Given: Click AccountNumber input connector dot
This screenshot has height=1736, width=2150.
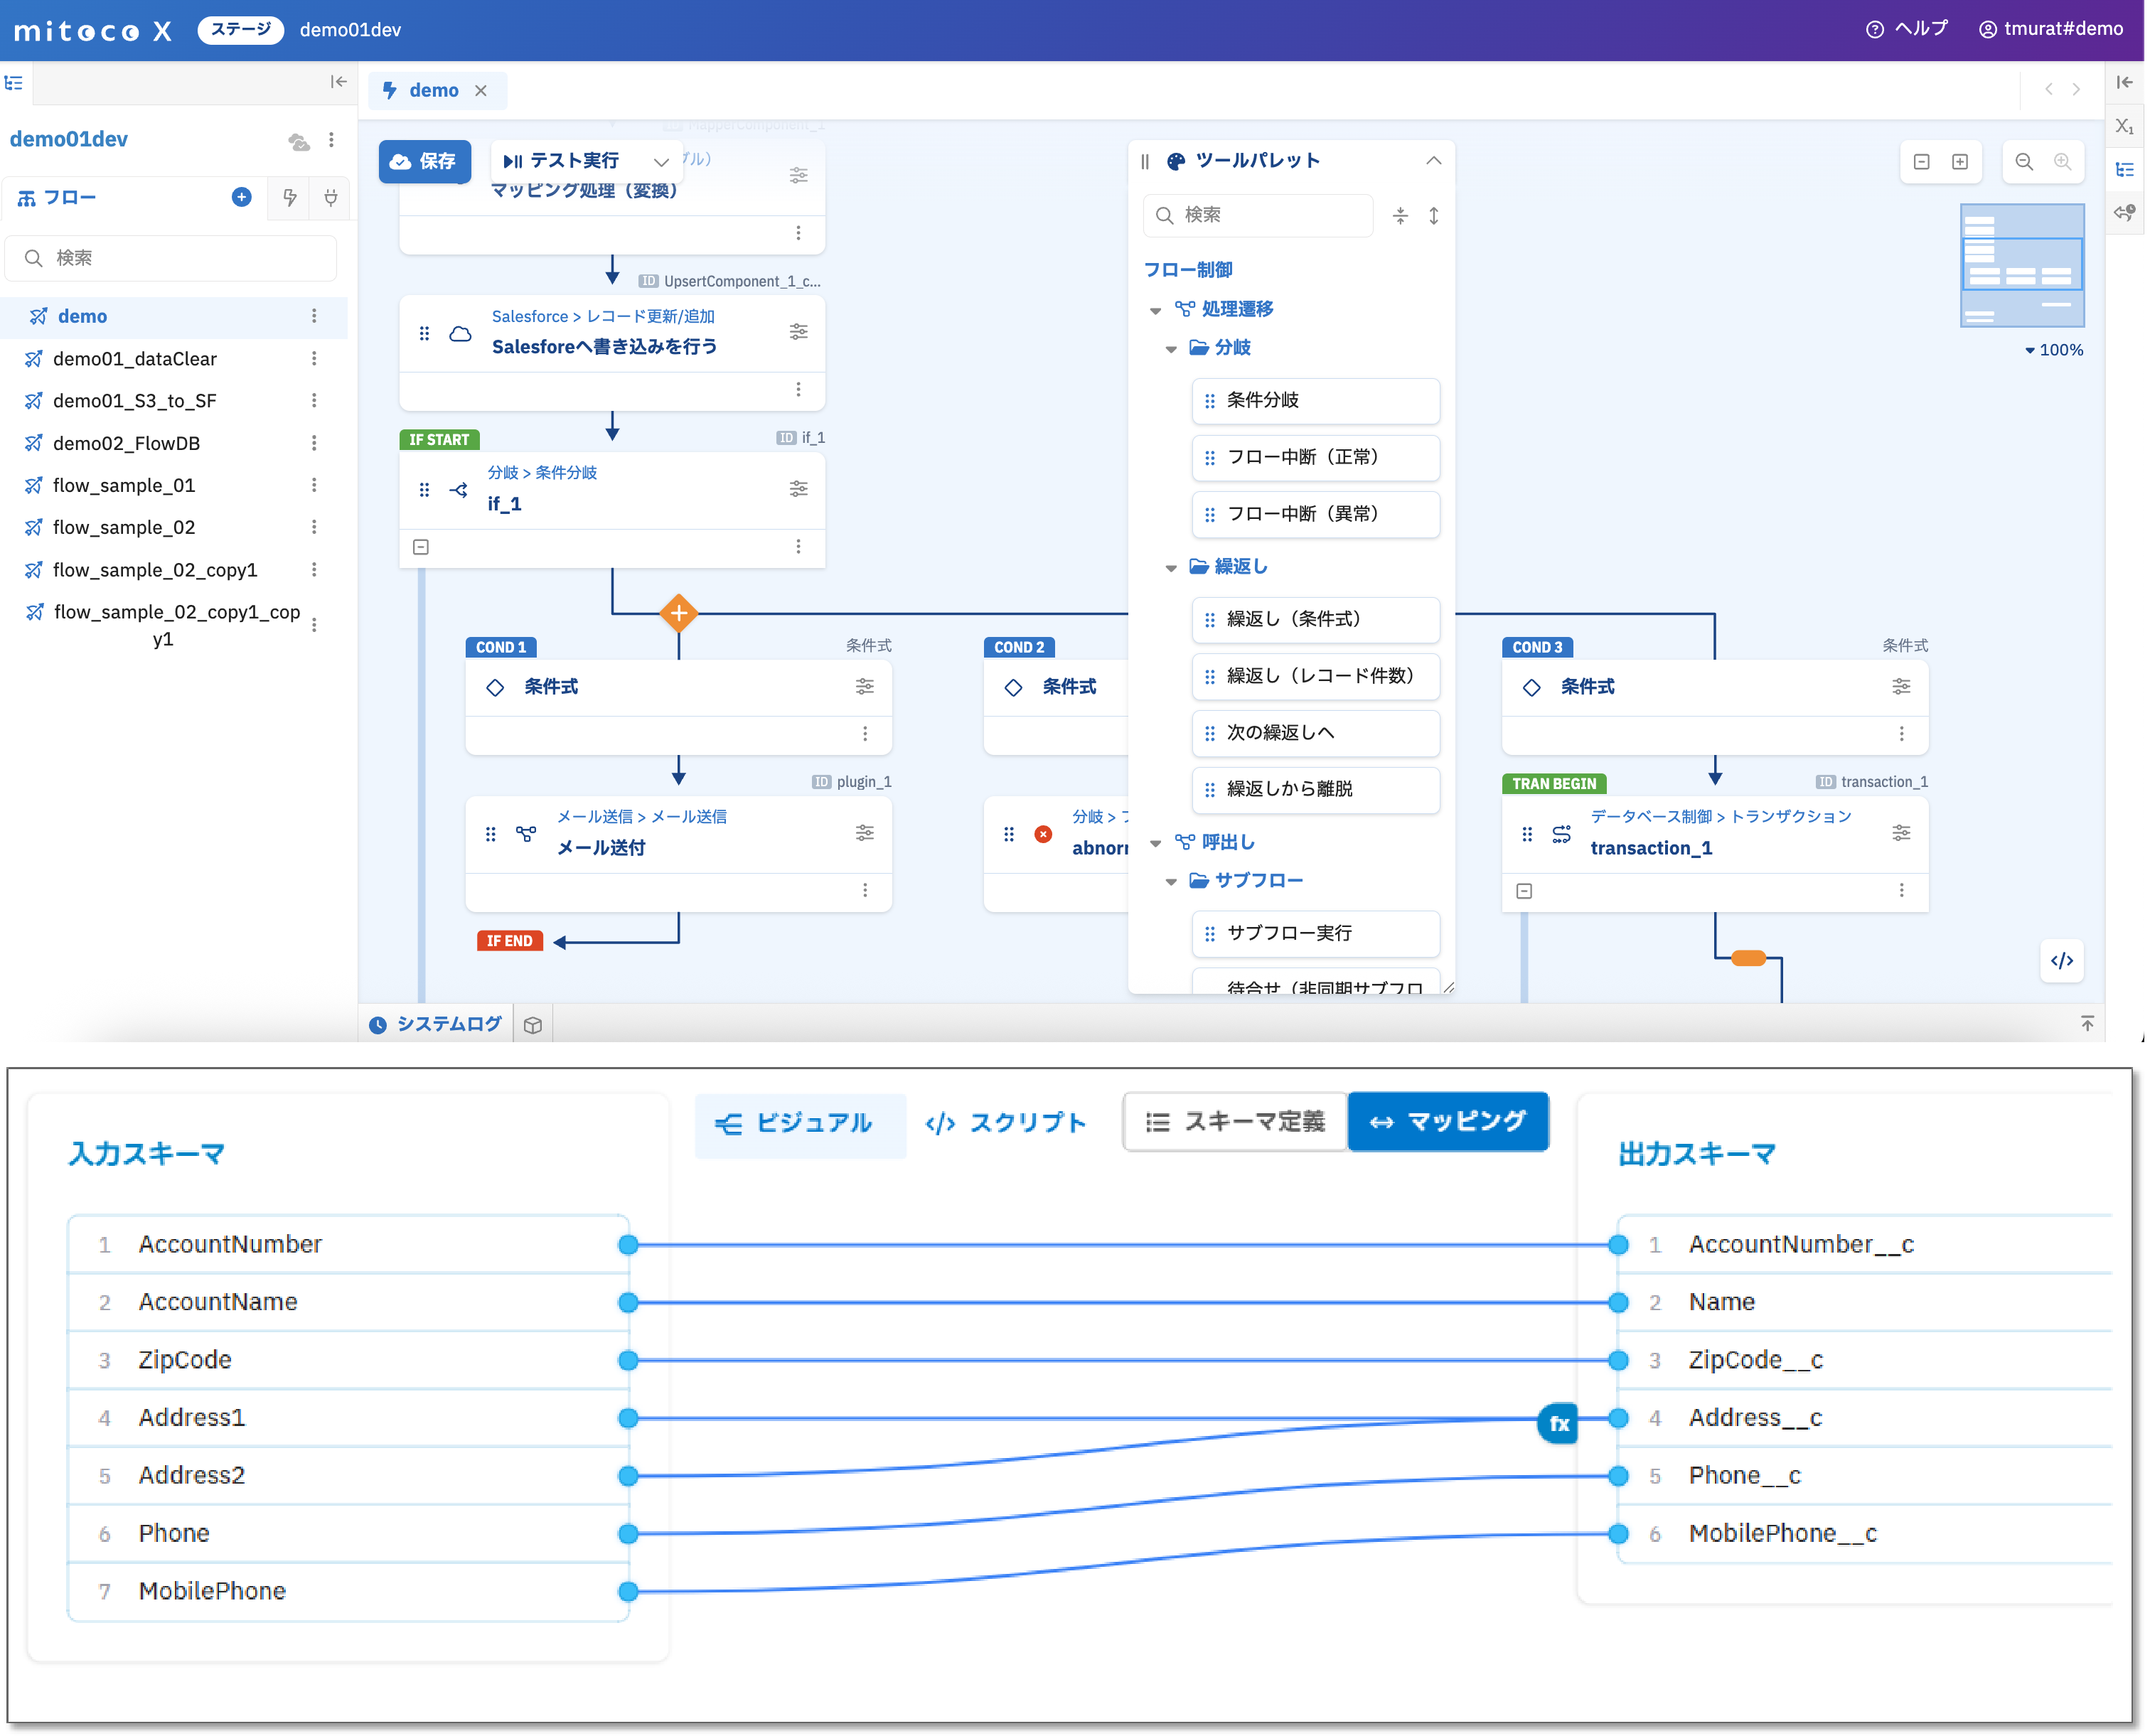Looking at the screenshot, I should click(x=629, y=1246).
